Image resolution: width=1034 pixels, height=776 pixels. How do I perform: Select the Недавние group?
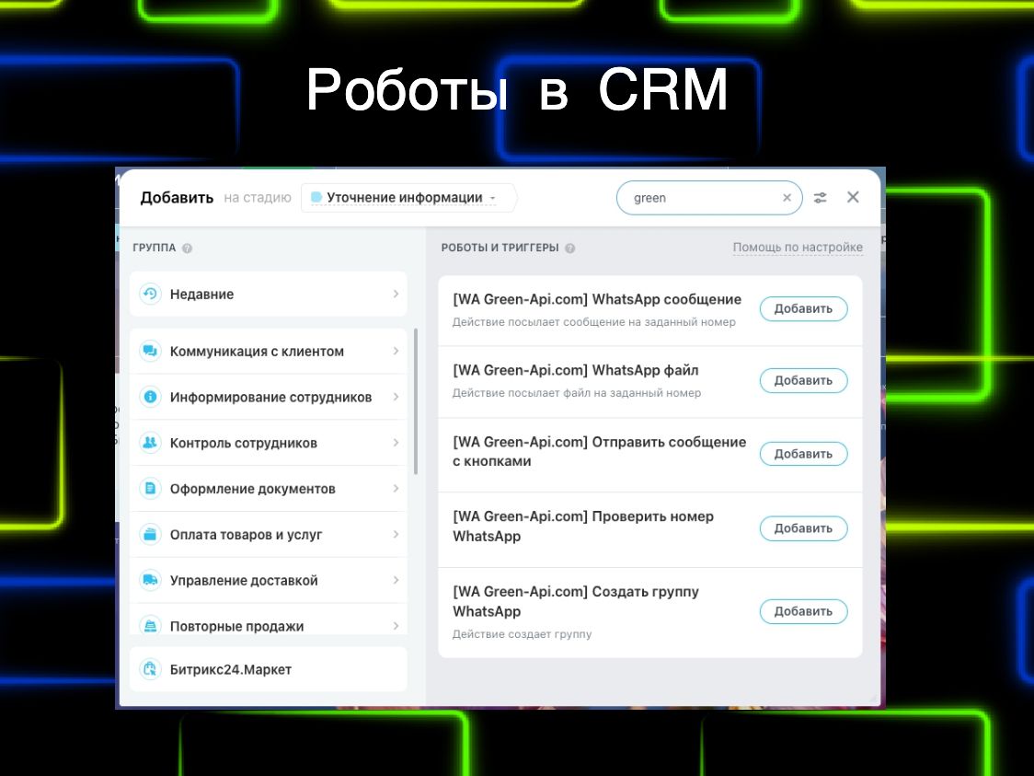point(269,294)
